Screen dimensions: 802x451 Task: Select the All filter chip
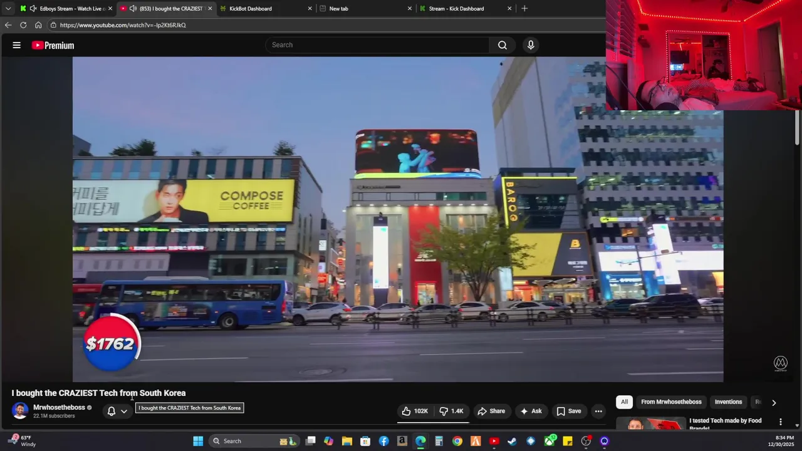coord(624,402)
